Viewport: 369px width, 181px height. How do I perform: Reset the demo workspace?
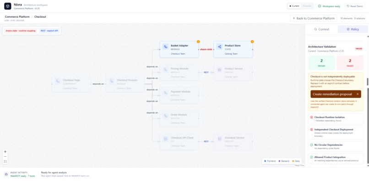pyautogui.click(x=355, y=6)
